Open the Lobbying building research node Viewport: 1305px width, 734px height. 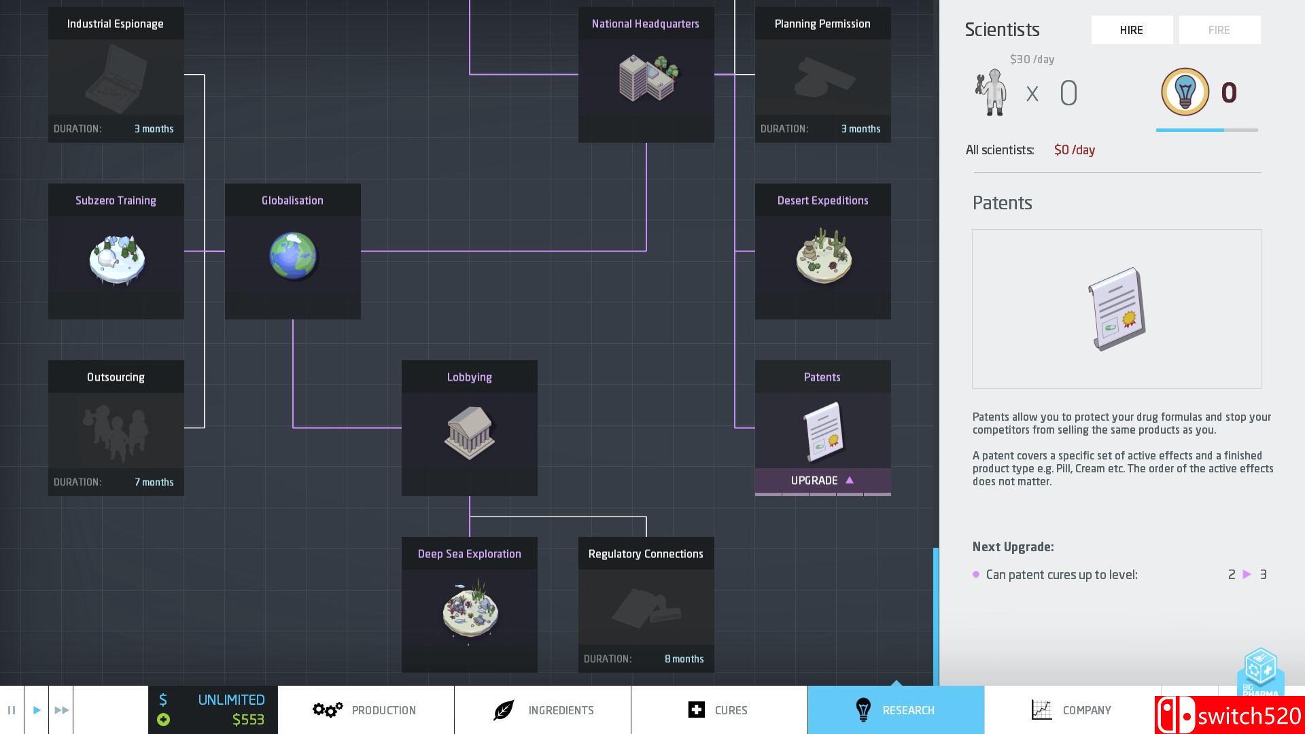[469, 432]
